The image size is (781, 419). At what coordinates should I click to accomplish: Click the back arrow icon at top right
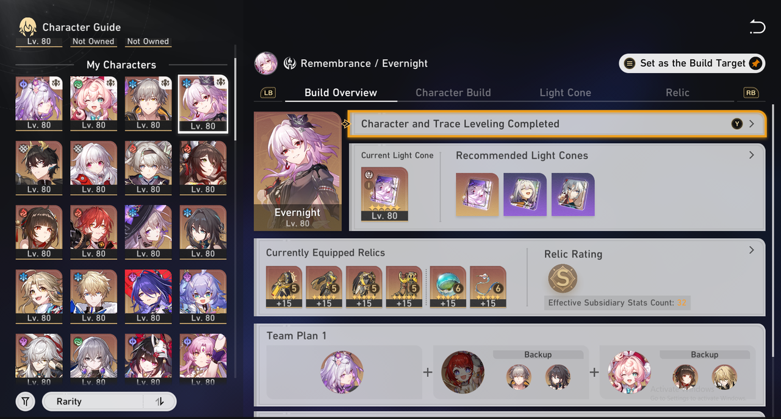[757, 27]
